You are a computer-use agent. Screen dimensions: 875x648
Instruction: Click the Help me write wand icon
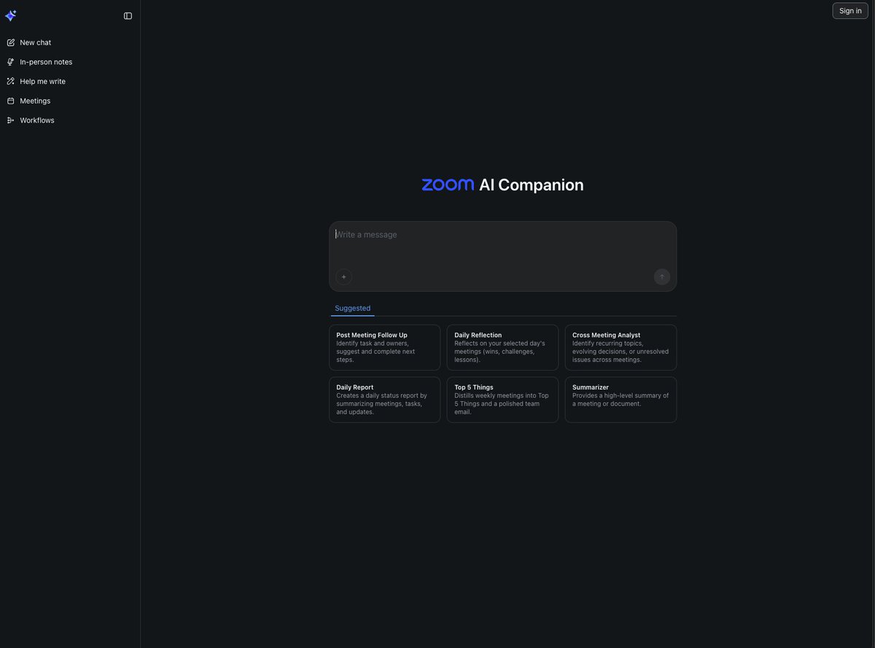[x=11, y=81]
